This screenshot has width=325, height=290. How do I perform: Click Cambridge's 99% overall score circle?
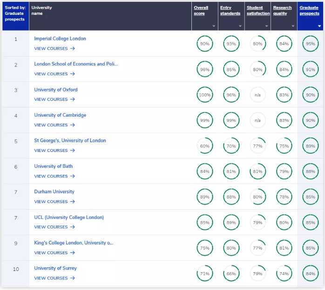[205, 120]
